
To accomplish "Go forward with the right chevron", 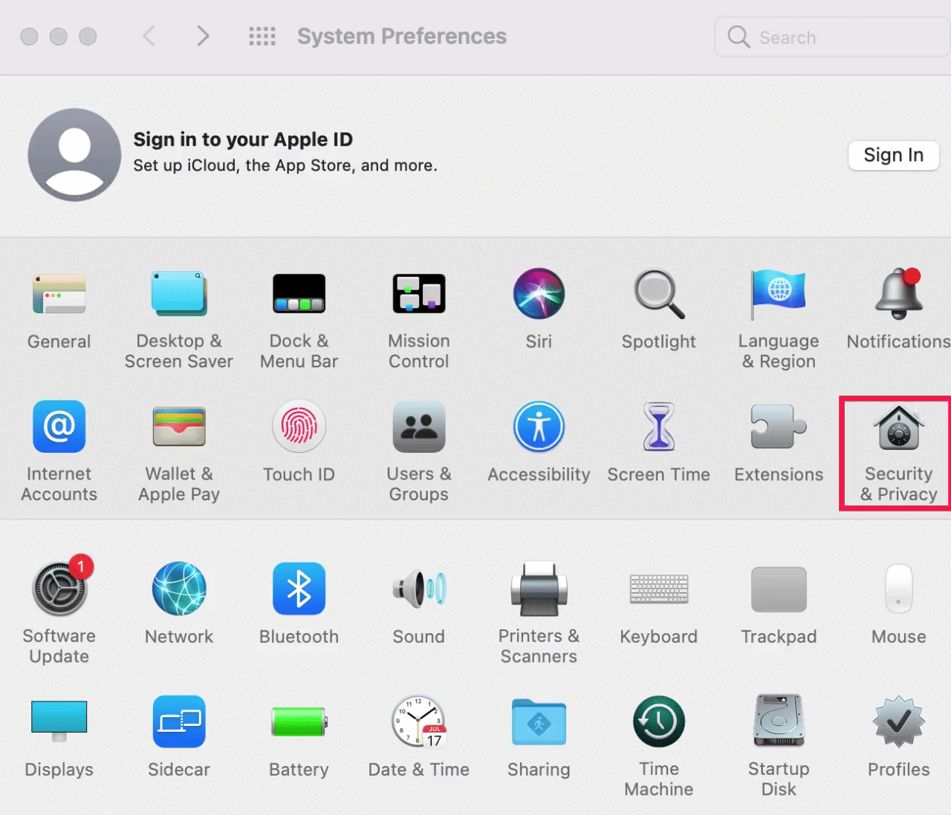I will click(x=203, y=36).
